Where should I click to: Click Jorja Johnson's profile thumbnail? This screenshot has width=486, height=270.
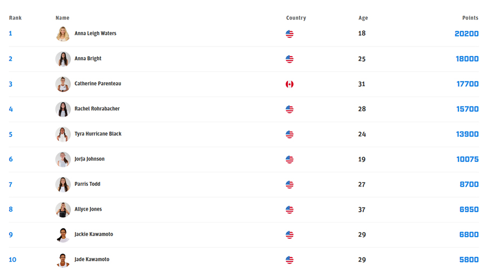(63, 159)
